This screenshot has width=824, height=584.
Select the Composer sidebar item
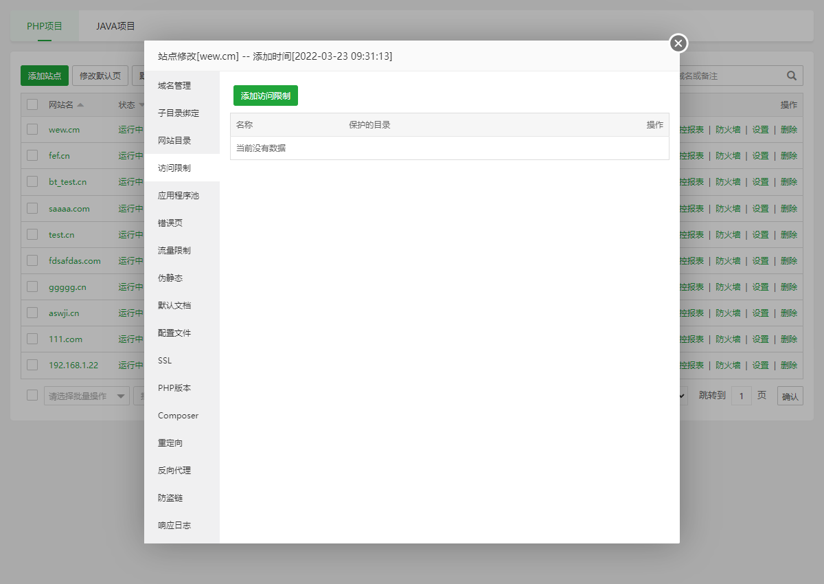[x=178, y=415]
